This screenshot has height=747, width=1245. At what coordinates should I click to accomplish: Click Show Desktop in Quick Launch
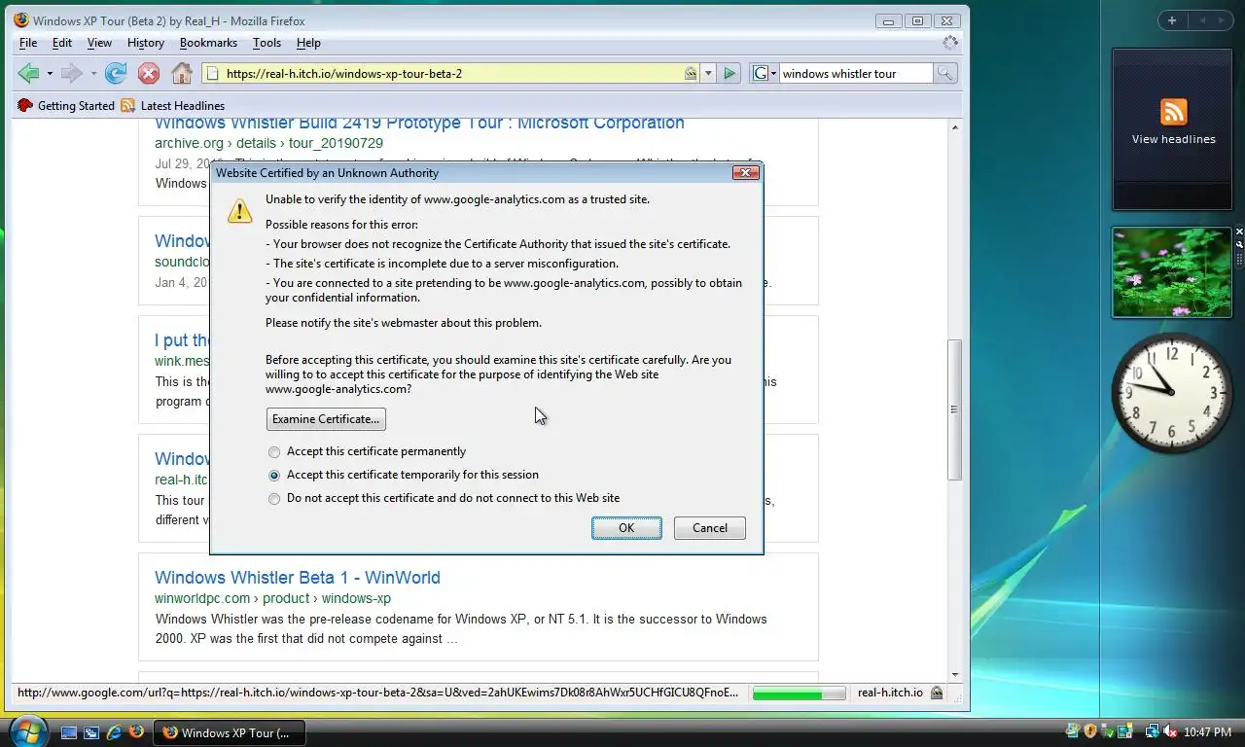[x=69, y=732]
